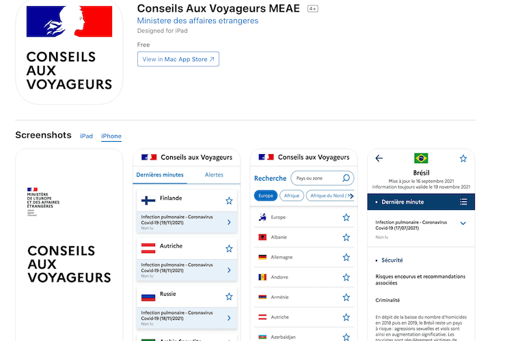The image size is (509, 341).
Task: Click the French flag logo in Recherche header
Action: click(266, 158)
